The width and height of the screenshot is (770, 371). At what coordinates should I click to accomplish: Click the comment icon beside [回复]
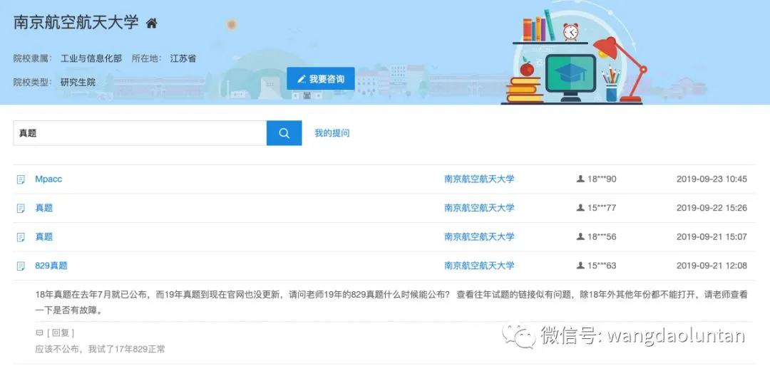coord(40,333)
